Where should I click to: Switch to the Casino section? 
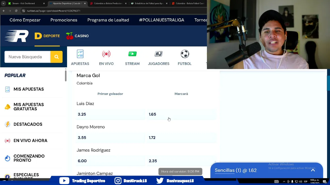(77, 36)
